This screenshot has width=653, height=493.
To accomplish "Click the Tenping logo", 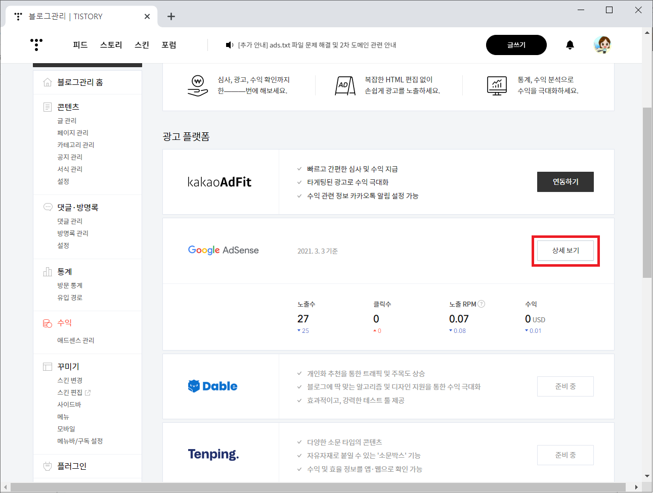I will pos(213,454).
